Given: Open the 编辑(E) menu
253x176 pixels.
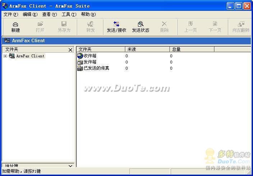Looking at the screenshot, I should pos(30,14).
